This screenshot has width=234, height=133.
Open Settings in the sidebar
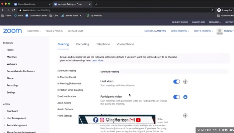(11, 92)
